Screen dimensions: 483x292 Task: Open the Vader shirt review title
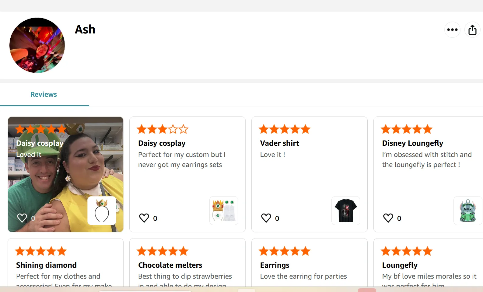click(279, 143)
